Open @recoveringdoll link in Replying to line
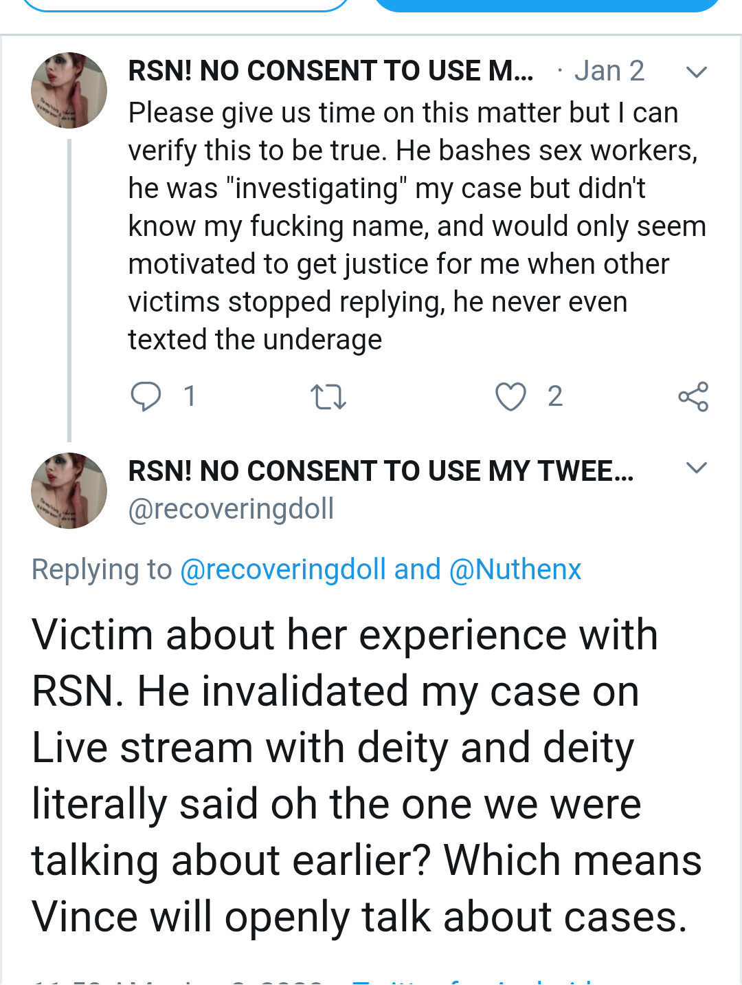Screen dimensions: 742x985 [283, 570]
